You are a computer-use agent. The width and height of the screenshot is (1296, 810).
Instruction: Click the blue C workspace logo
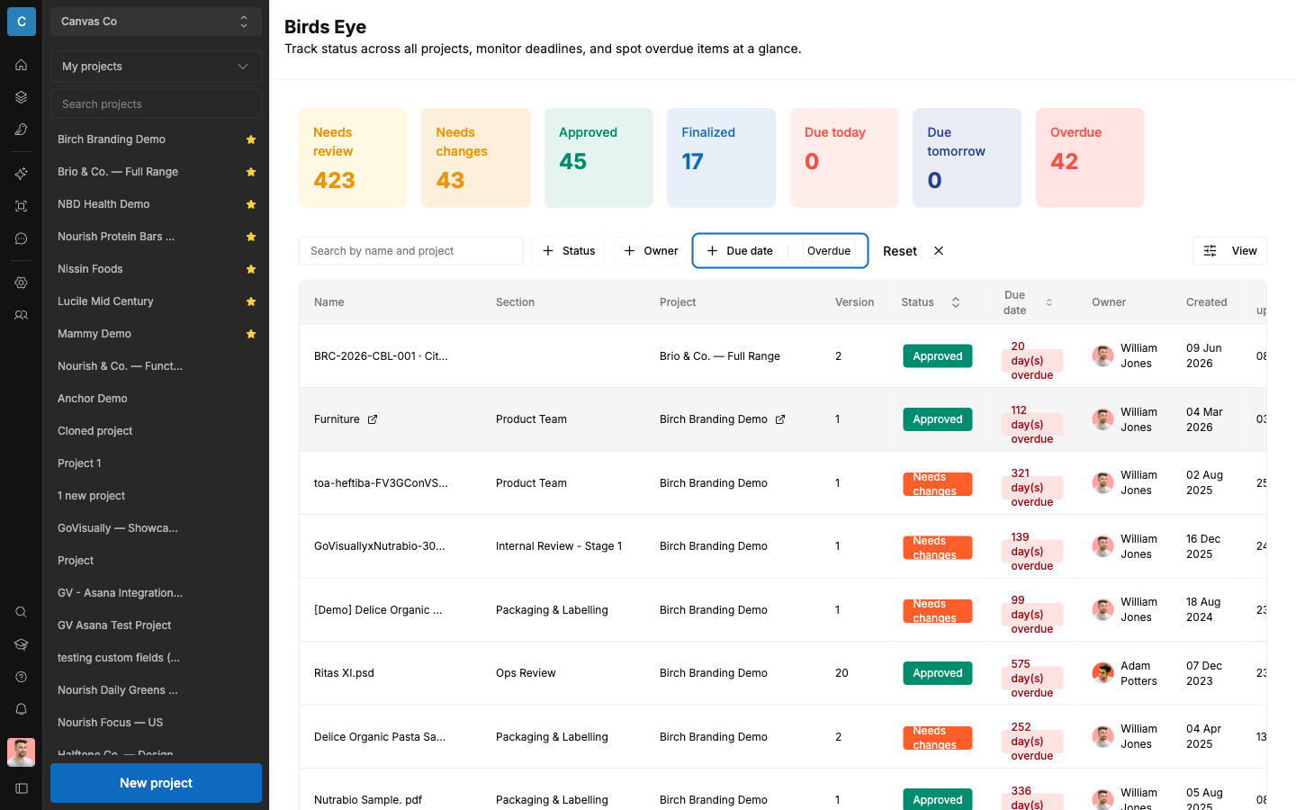(21, 22)
